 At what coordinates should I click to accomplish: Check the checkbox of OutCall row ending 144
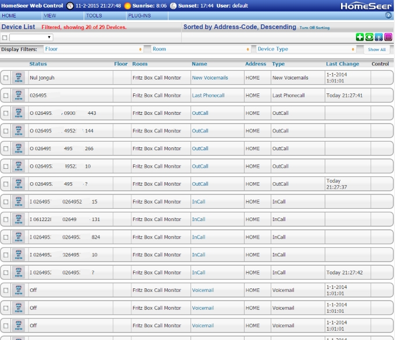coord(6,131)
